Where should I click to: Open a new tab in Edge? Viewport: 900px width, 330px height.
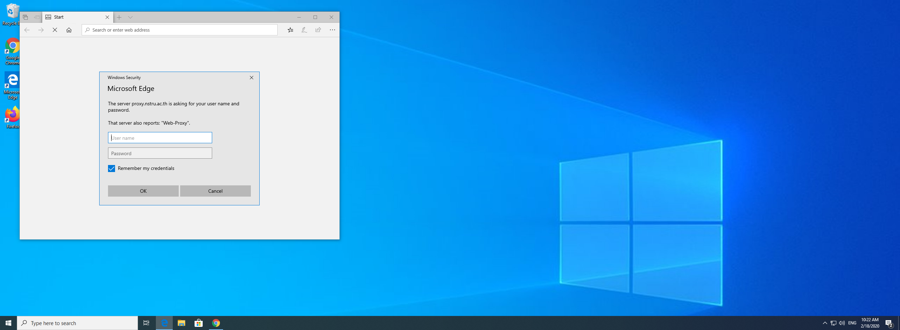[119, 17]
